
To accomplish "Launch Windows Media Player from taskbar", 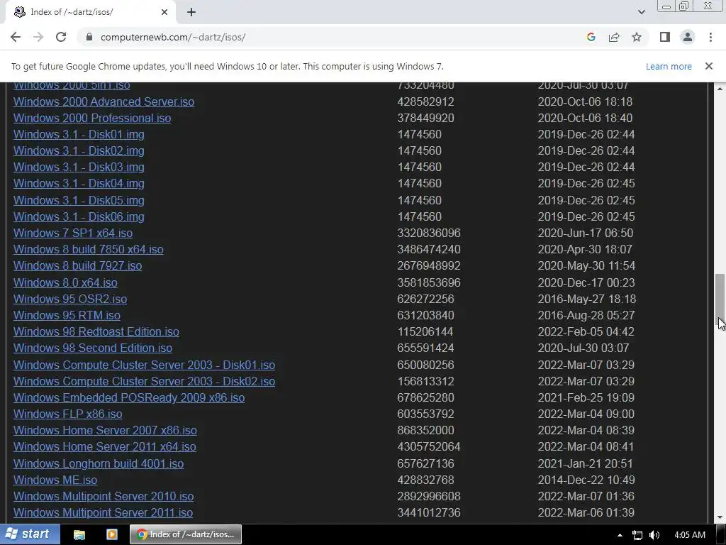I will pyautogui.click(x=111, y=535).
